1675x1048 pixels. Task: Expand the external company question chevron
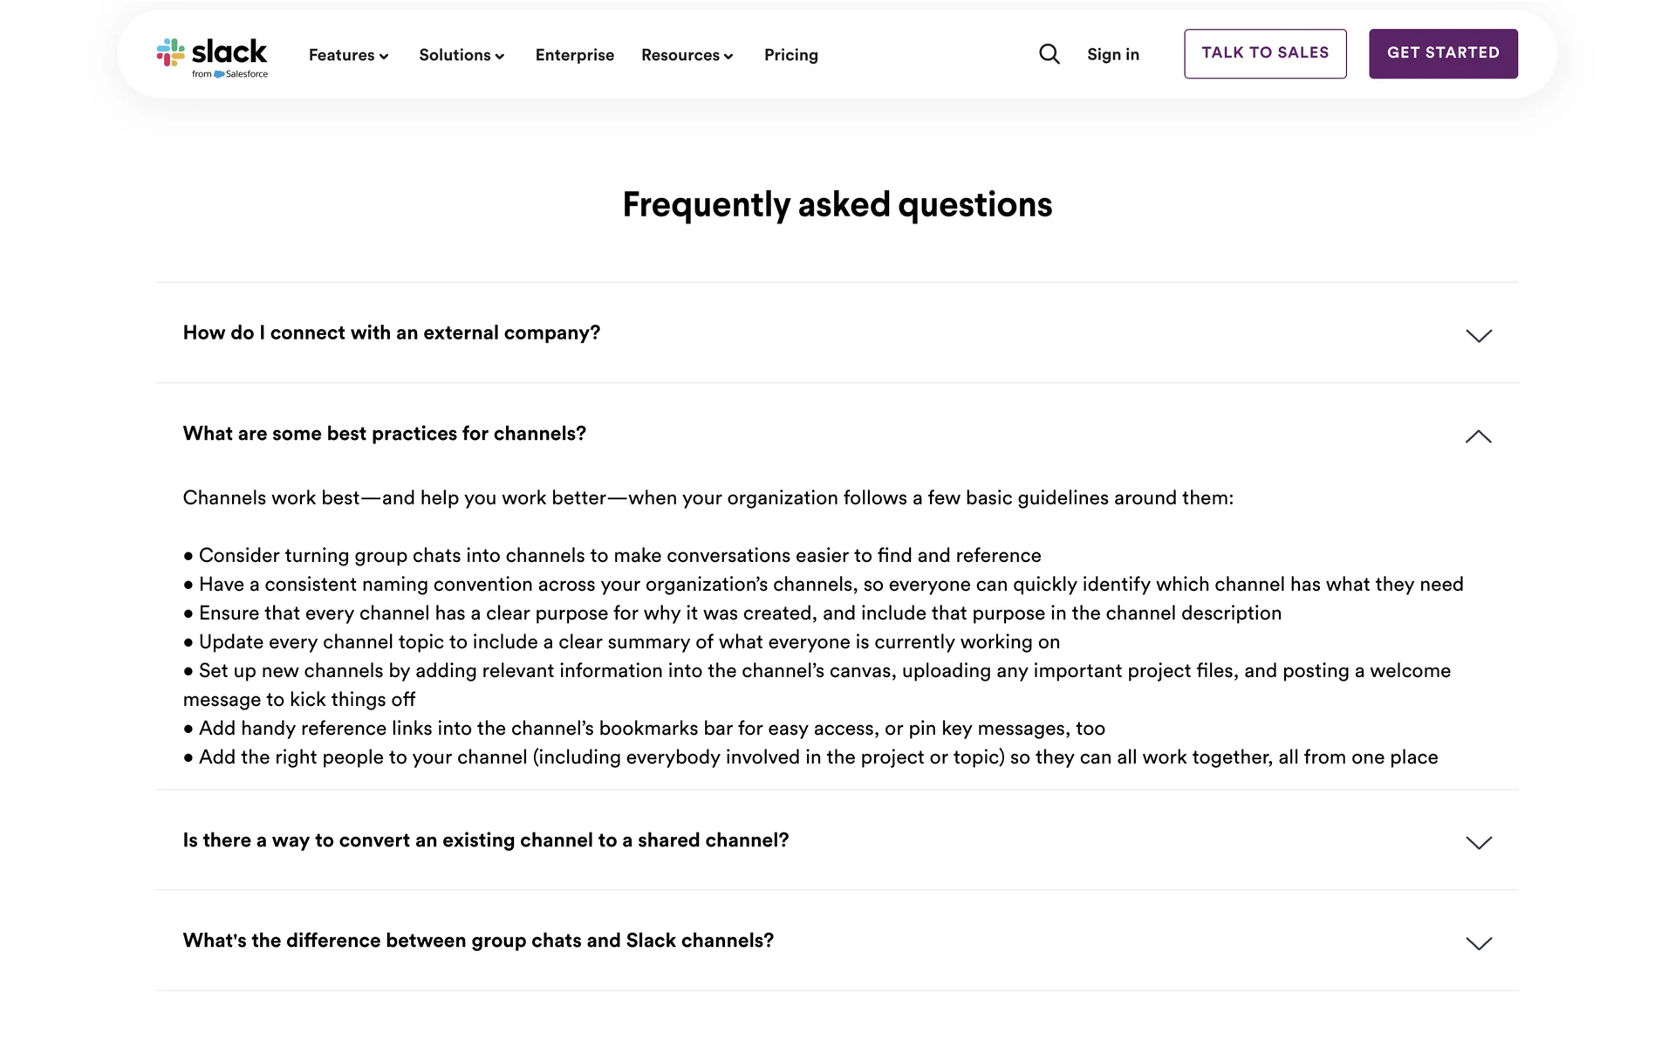pyautogui.click(x=1479, y=336)
